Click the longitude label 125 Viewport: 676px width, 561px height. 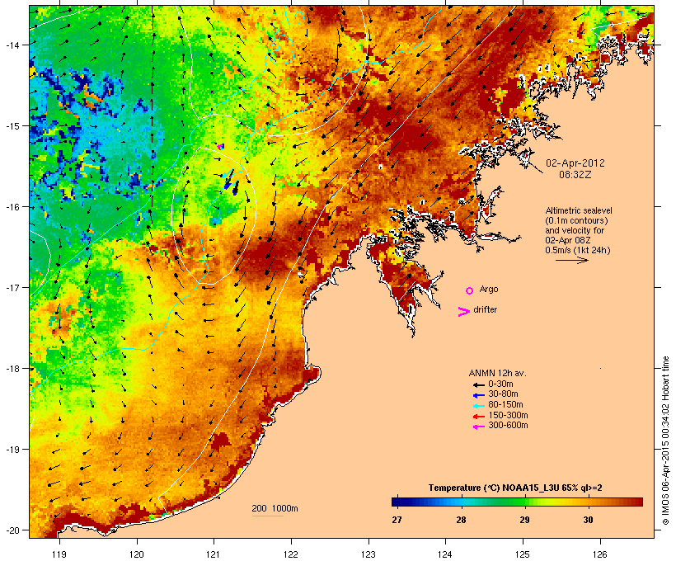523,554
